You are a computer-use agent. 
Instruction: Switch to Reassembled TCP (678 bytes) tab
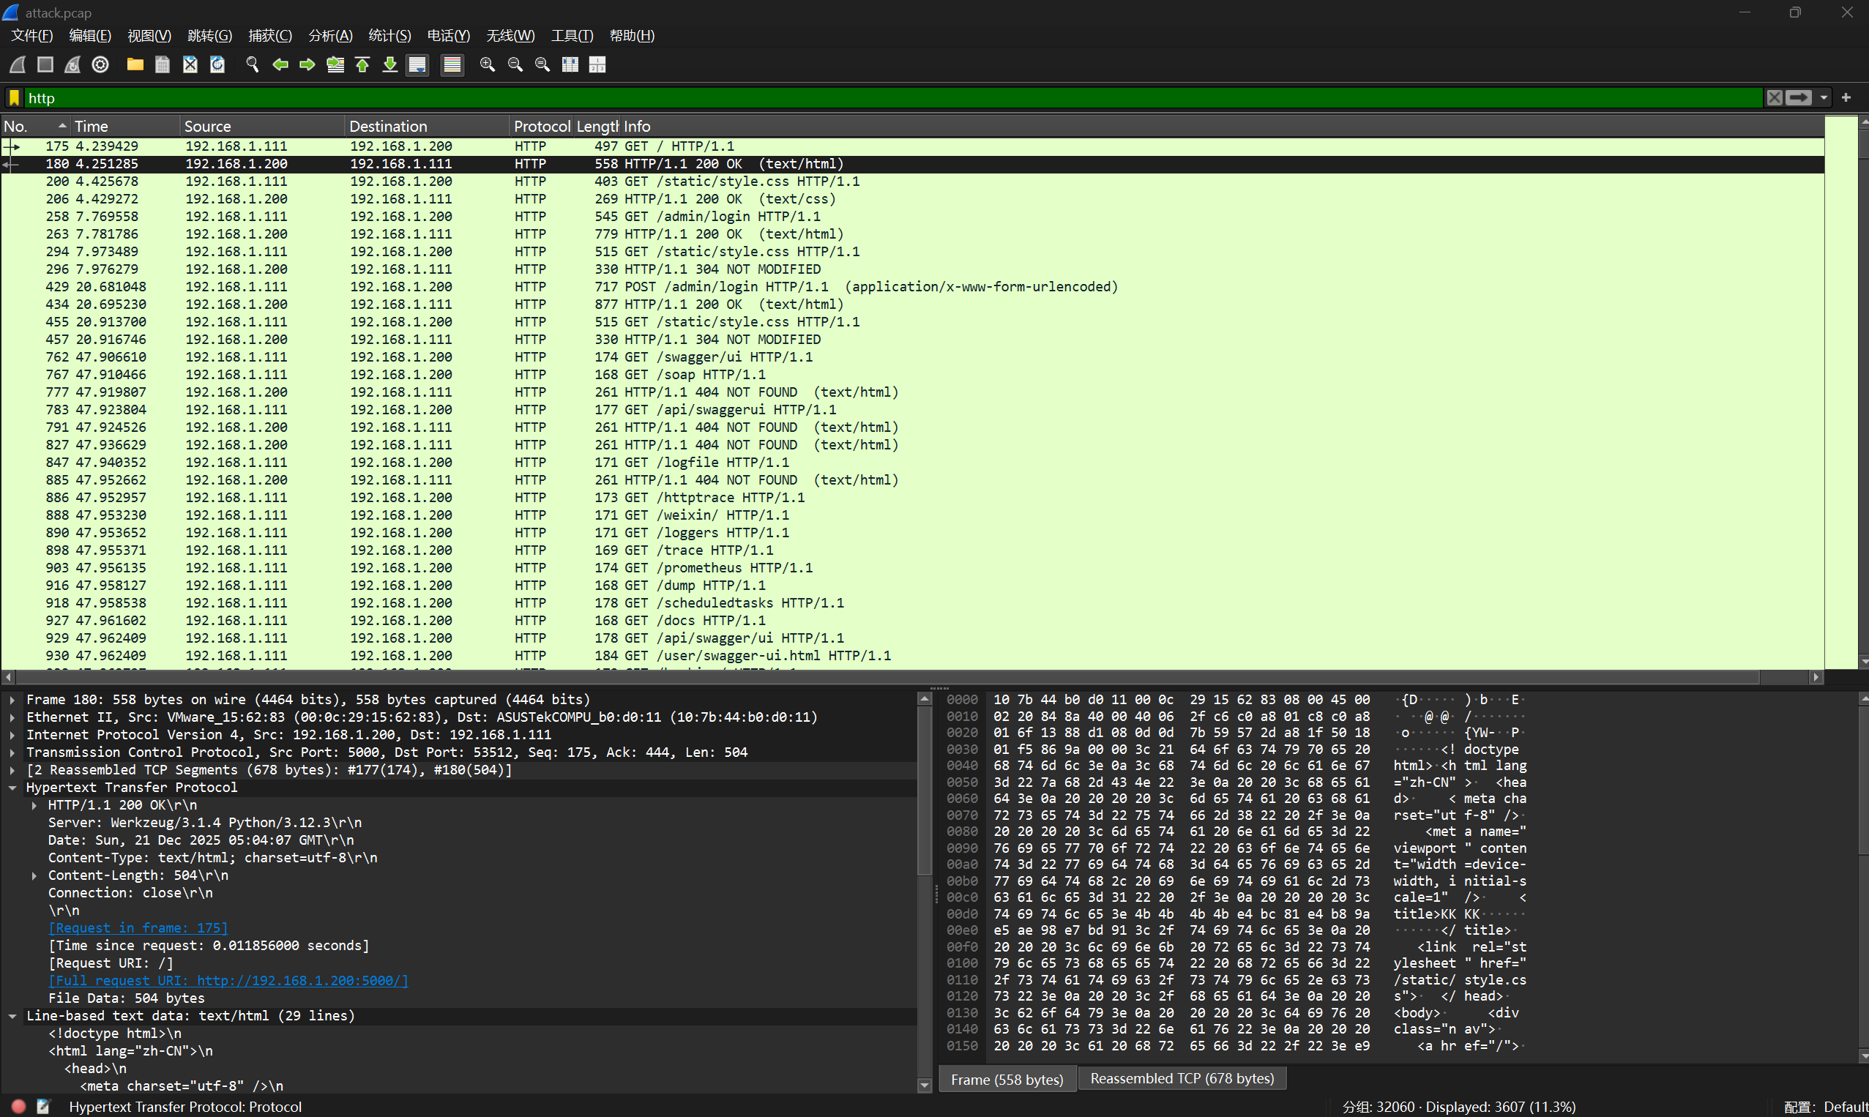click(x=1181, y=1079)
